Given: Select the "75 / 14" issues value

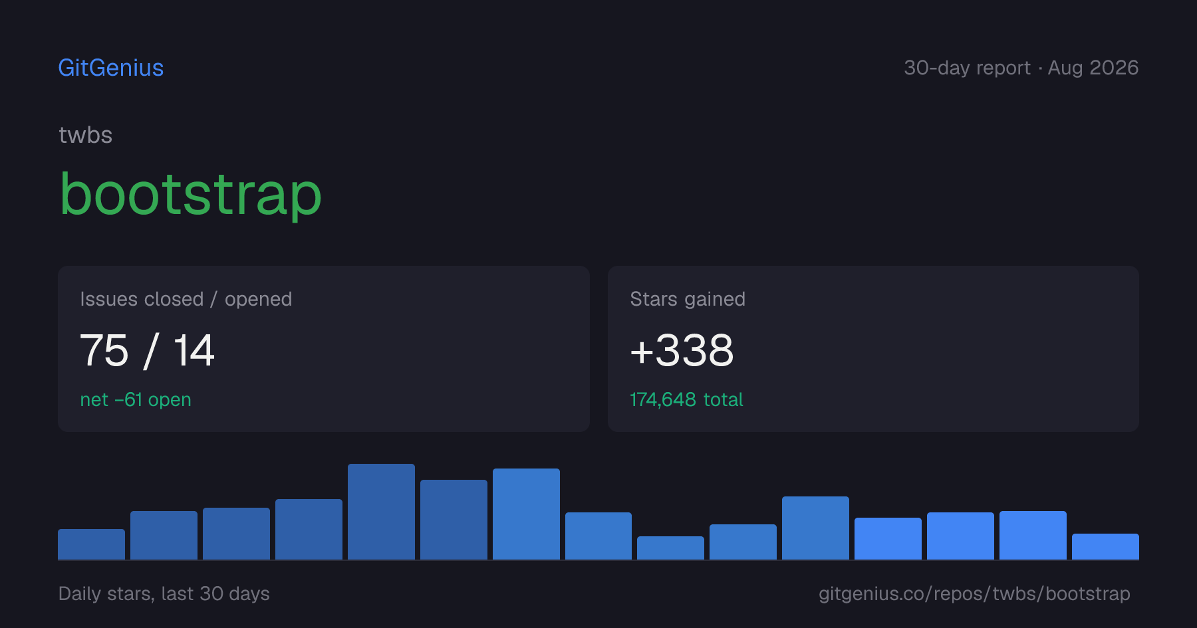Looking at the screenshot, I should [x=147, y=350].
